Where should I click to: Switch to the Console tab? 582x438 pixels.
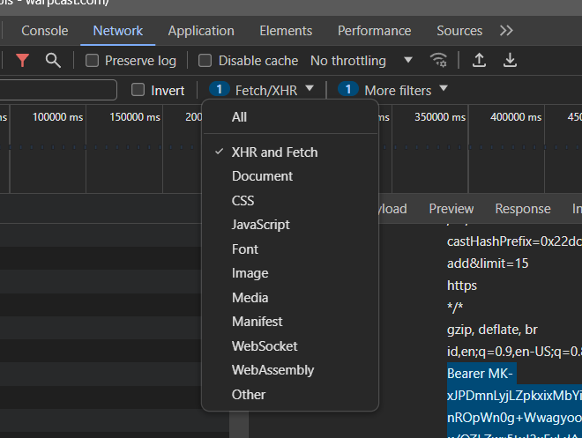(x=45, y=31)
